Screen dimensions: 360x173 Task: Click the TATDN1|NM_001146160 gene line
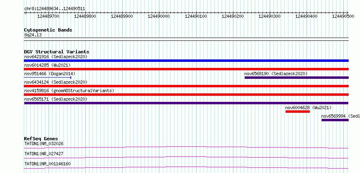click(186, 167)
